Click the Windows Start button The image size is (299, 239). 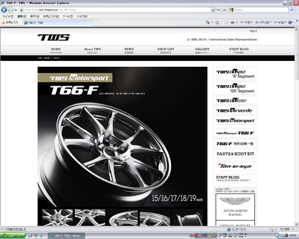coord(12,236)
